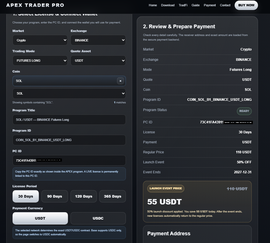Click the "1 matches" counter text
Image resolution: width=270 pixels, height=243 pixels.
tap(120, 103)
